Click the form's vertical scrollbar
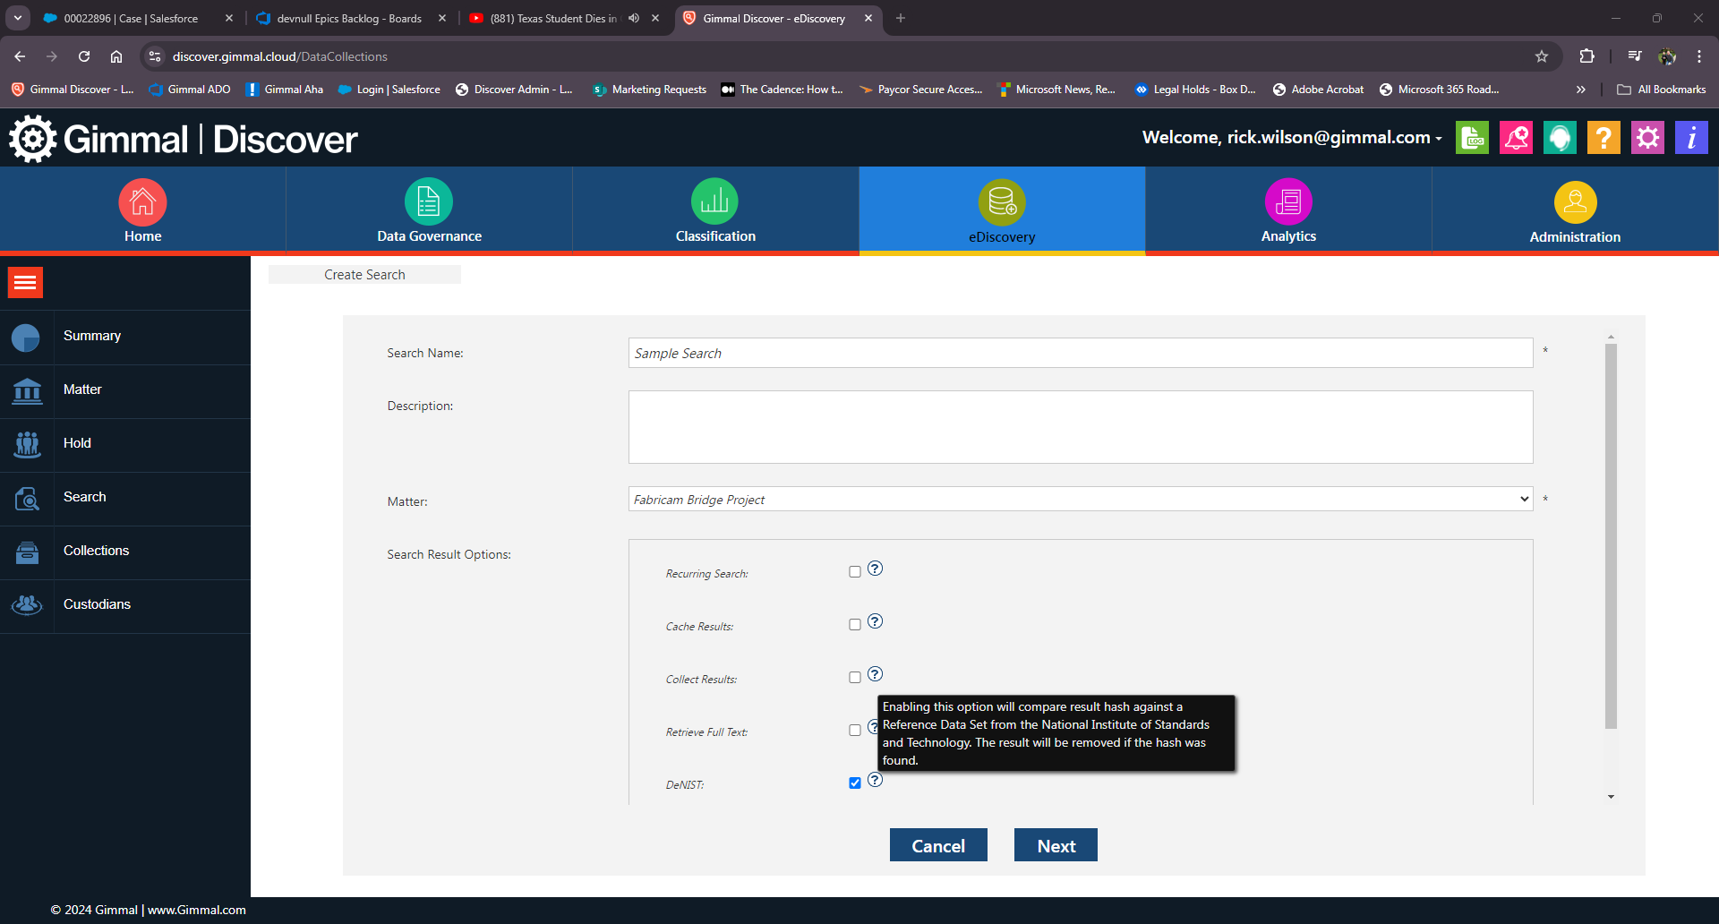This screenshot has width=1719, height=924. click(x=1611, y=537)
